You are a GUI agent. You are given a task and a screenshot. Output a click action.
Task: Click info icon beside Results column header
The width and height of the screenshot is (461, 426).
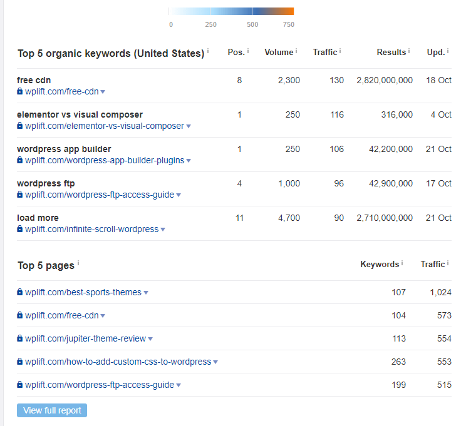coord(409,51)
